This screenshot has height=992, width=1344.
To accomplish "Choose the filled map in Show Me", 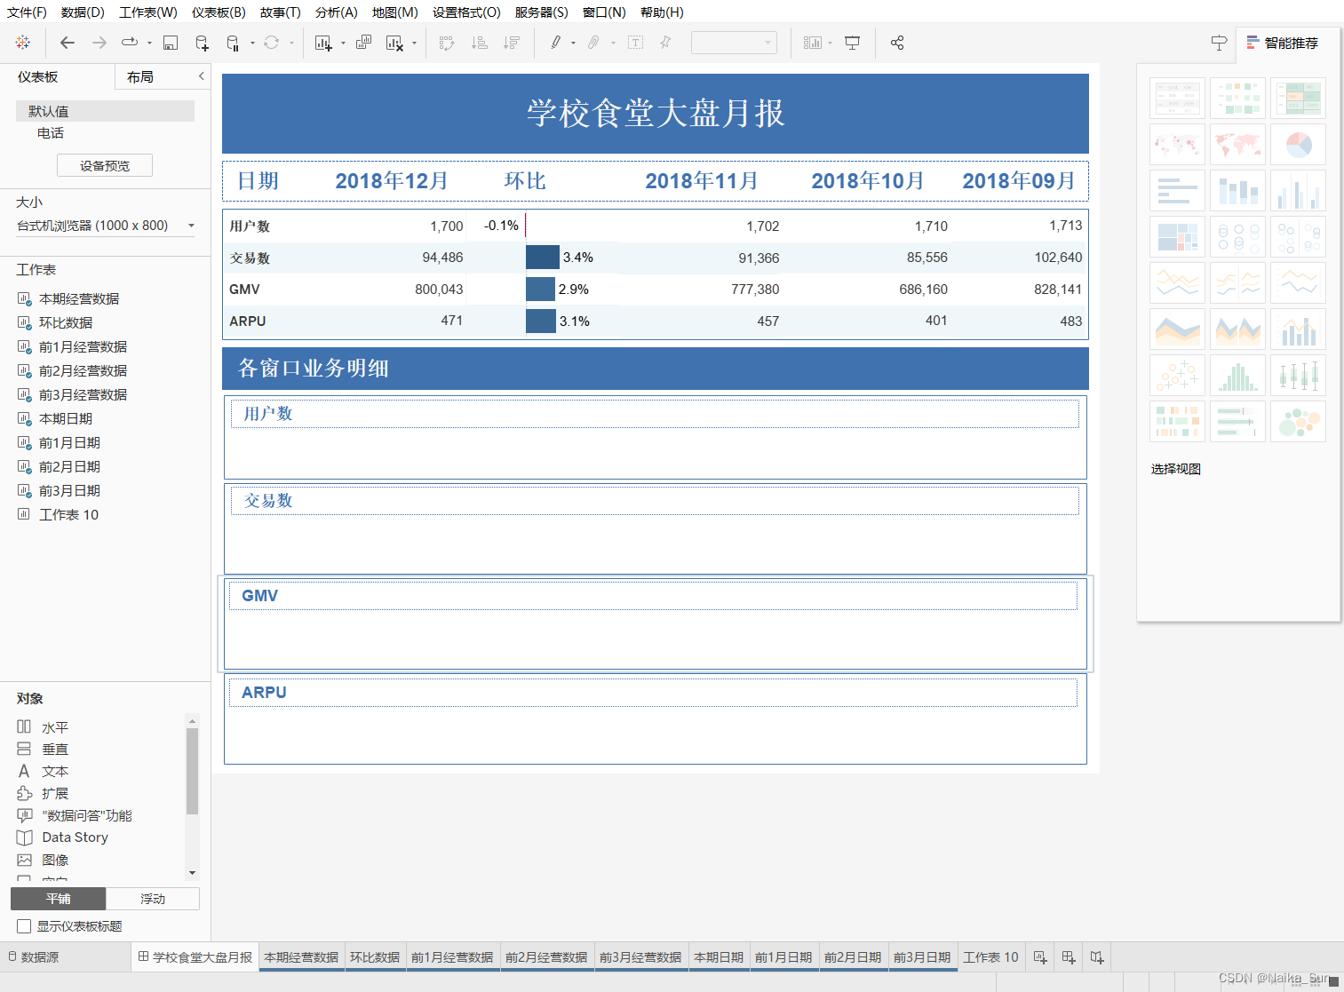I will [1237, 144].
